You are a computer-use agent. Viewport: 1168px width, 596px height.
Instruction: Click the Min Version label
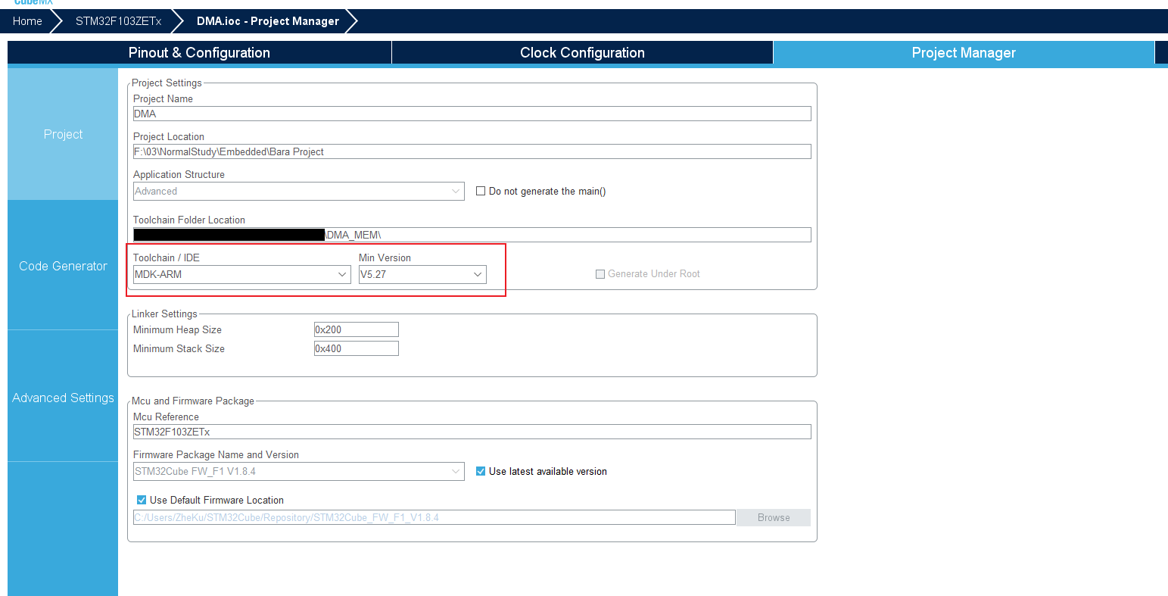(x=385, y=257)
